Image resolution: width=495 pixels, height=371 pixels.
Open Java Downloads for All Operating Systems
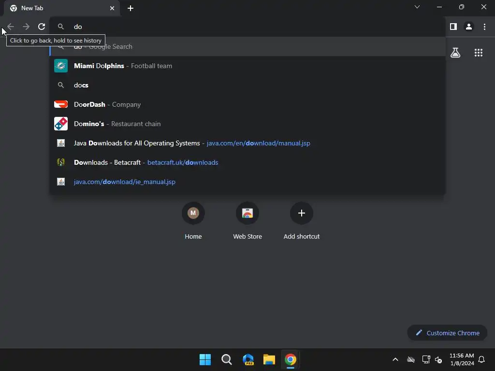[247, 143]
